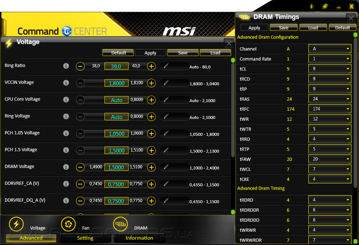Select the current DRAM Voltage value 1,5000
The width and height of the screenshot is (359, 245).
point(116,167)
